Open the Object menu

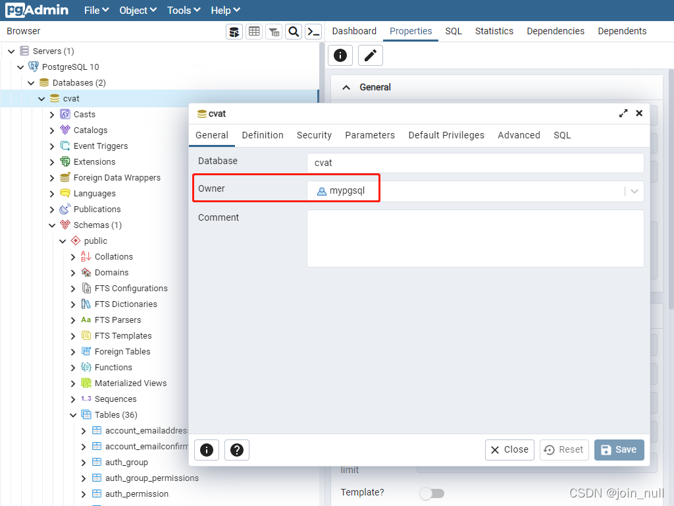pos(138,11)
